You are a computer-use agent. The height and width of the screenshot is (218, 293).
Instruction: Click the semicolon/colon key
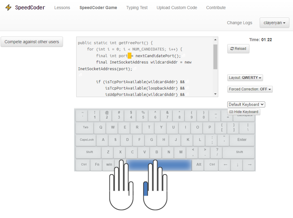[212, 140]
